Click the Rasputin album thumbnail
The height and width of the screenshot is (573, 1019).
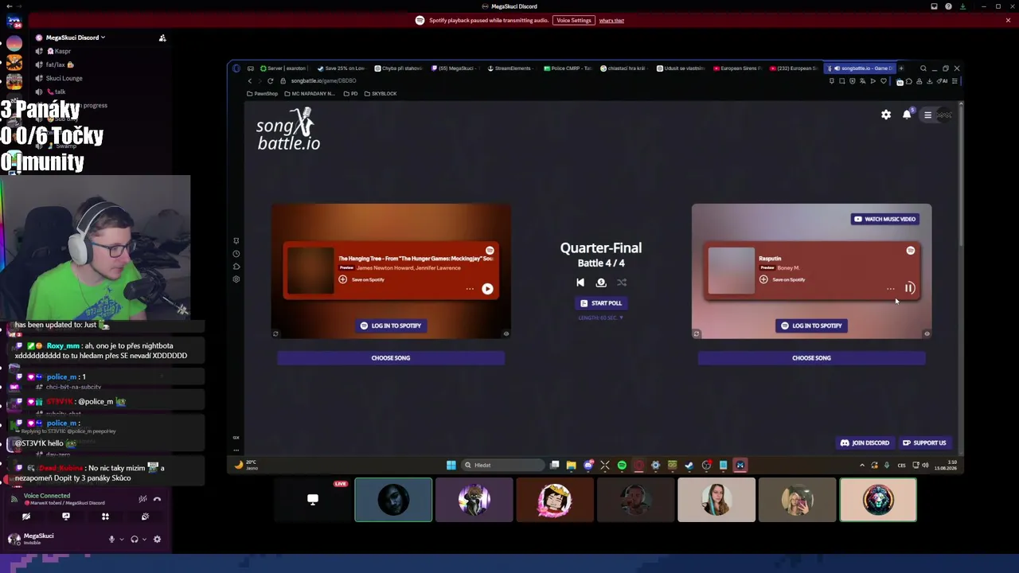[x=731, y=271]
